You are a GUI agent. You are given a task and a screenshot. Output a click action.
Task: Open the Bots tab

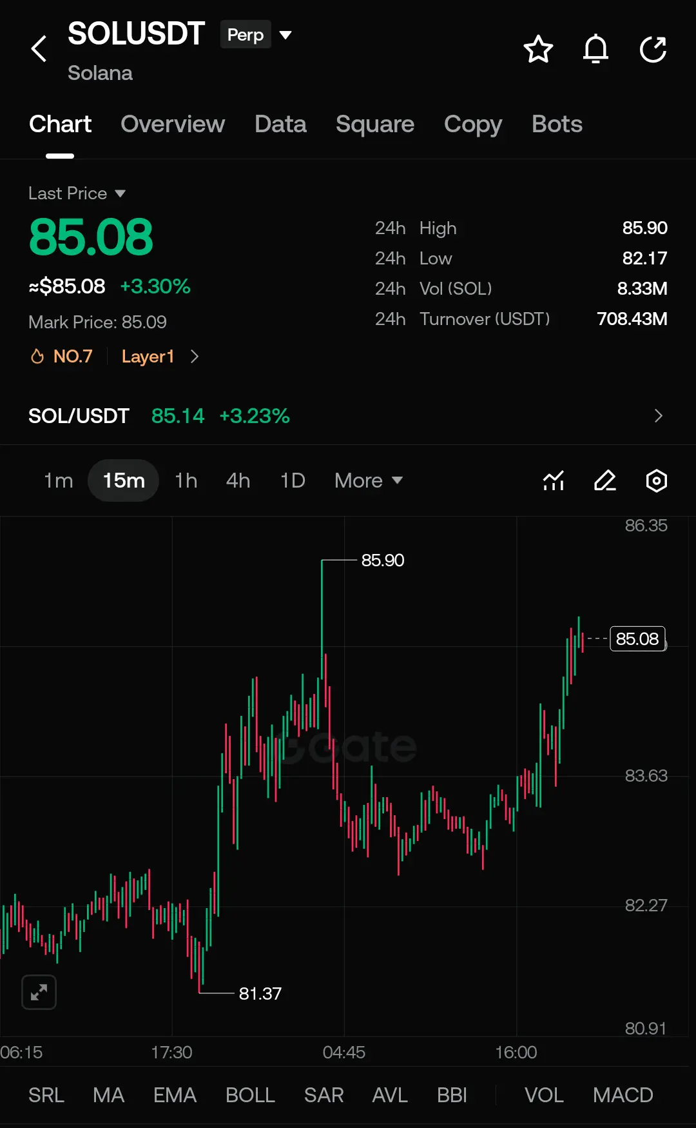point(557,124)
